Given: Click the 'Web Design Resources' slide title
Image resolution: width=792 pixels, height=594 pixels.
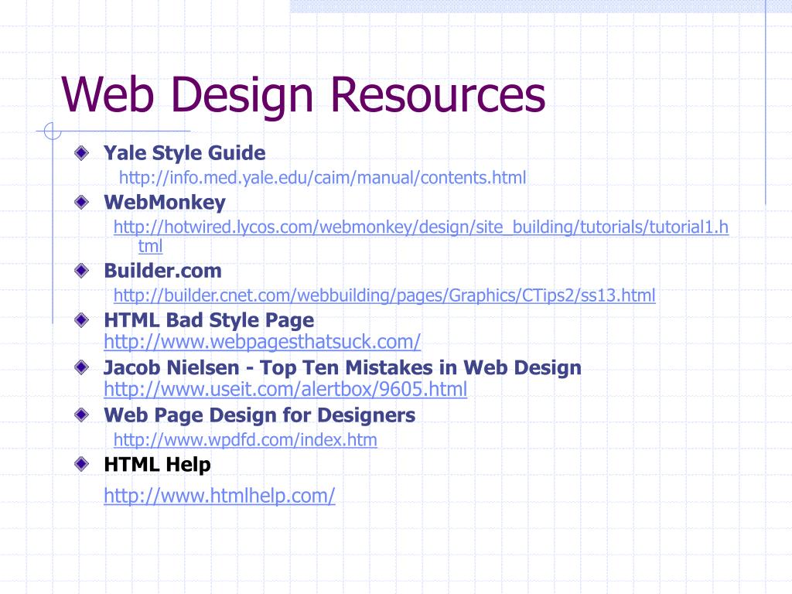Looking at the screenshot, I should tap(303, 94).
